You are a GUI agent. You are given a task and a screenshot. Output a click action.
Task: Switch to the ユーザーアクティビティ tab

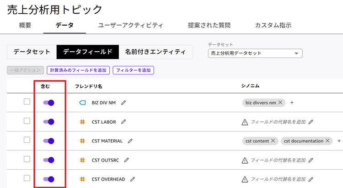pyautogui.click(x=130, y=25)
